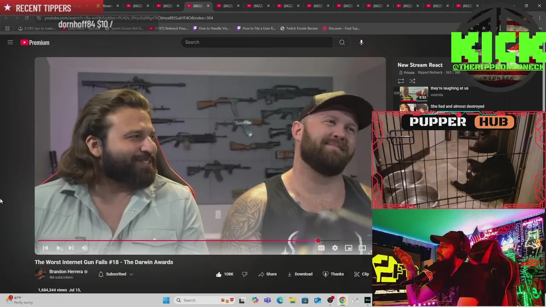This screenshot has width=546, height=307.
Task: Dislike the video with thumbs-down
Action: coord(245,274)
